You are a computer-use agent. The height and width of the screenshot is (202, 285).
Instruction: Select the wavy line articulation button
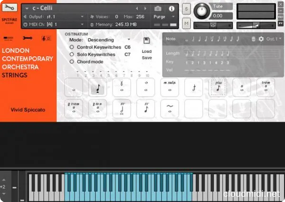tap(169, 109)
